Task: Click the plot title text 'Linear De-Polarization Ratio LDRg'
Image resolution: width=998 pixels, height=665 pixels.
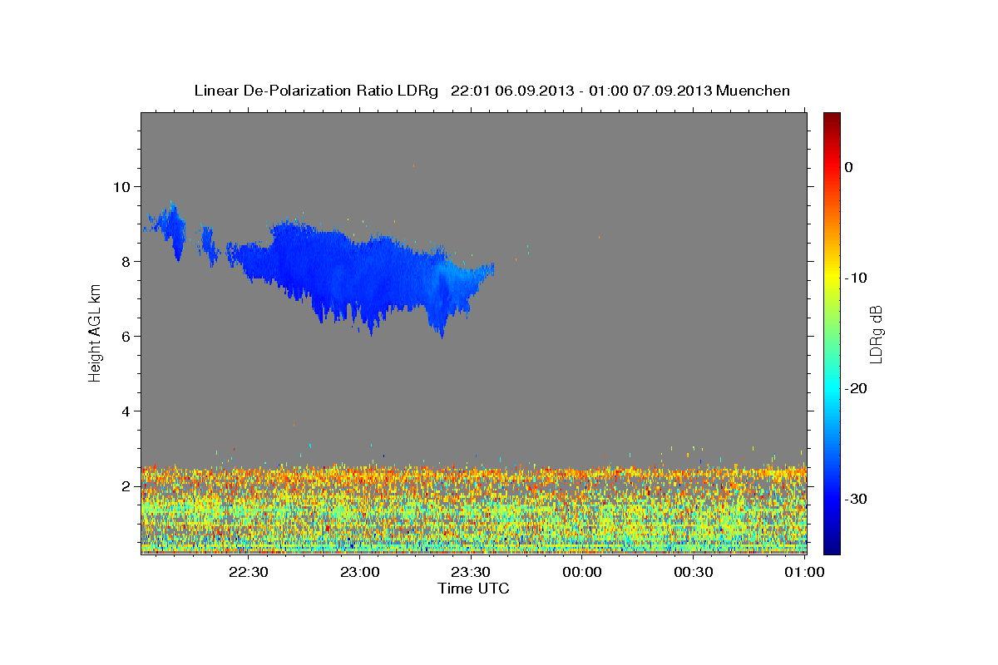Action: click(315, 91)
